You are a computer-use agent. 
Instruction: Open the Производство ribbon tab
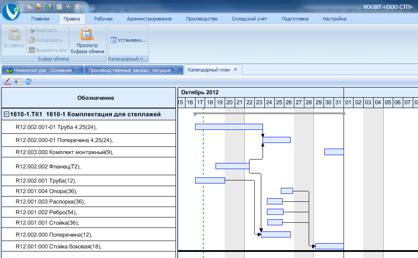coord(202,19)
